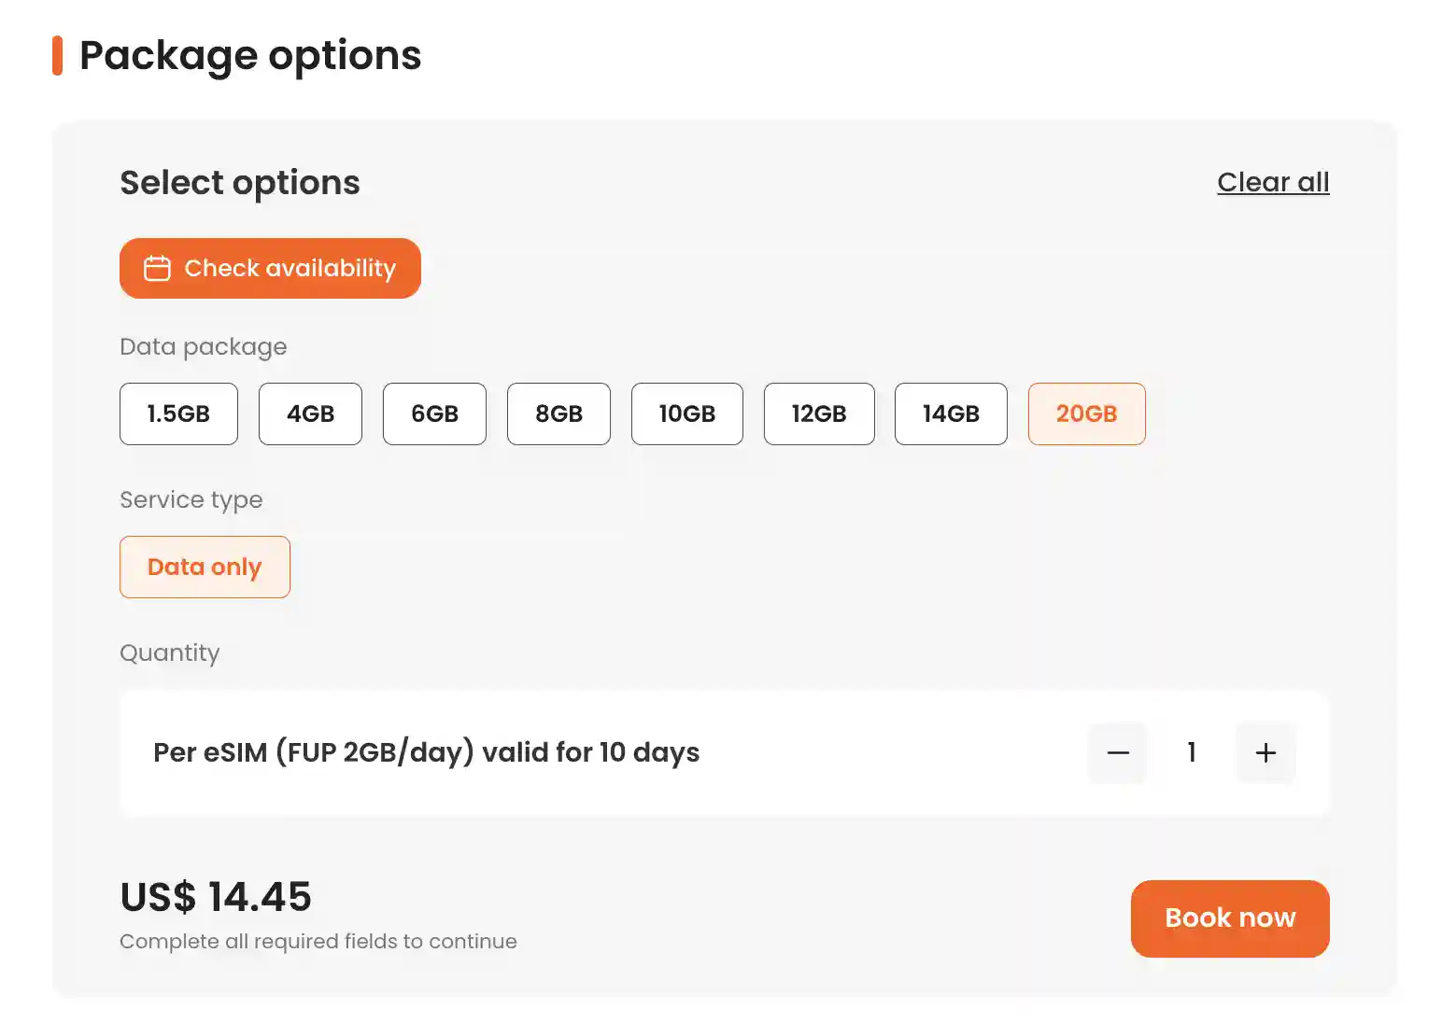
Task: Increase eSIM quantity with plus icon
Action: click(1265, 752)
